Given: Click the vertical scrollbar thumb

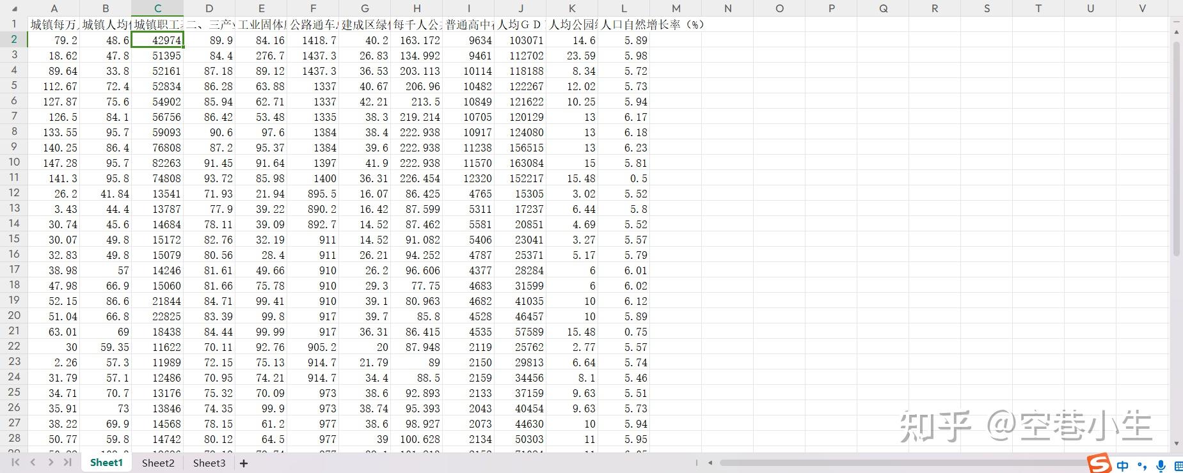Looking at the screenshot, I should point(1177,150).
